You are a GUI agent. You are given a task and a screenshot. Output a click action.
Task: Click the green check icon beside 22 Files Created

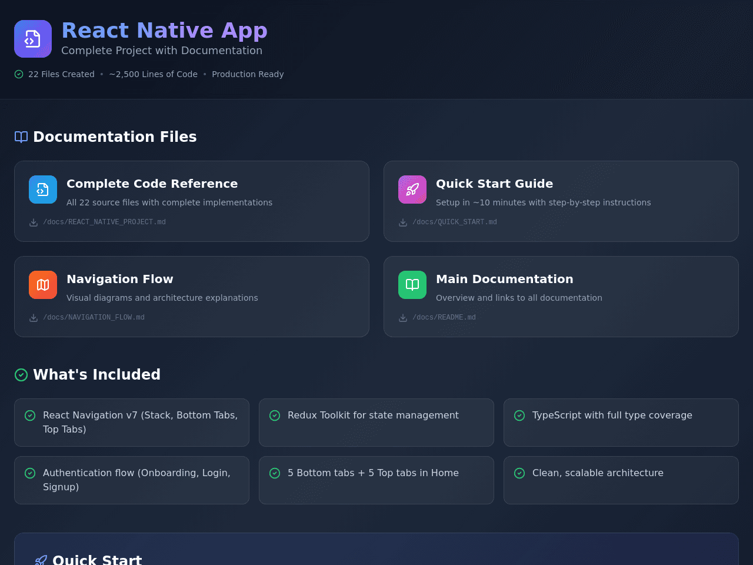pos(19,74)
